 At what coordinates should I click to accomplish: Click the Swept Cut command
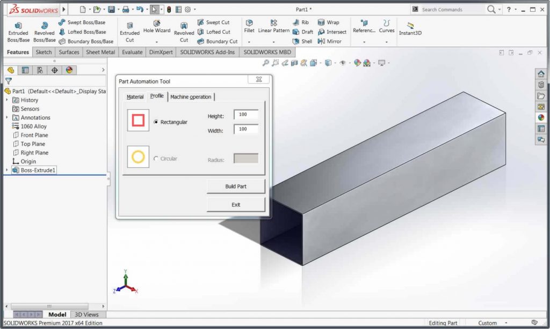213,23
